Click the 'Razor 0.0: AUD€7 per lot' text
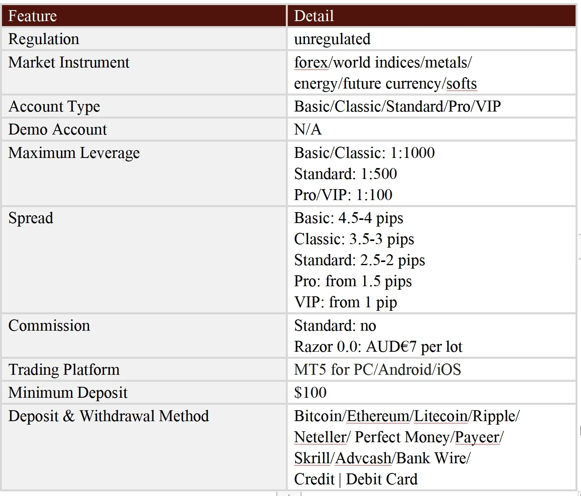The width and height of the screenshot is (581, 496). (378, 347)
